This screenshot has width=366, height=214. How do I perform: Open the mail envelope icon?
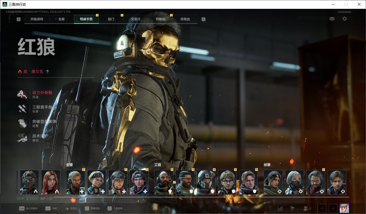point(332,19)
